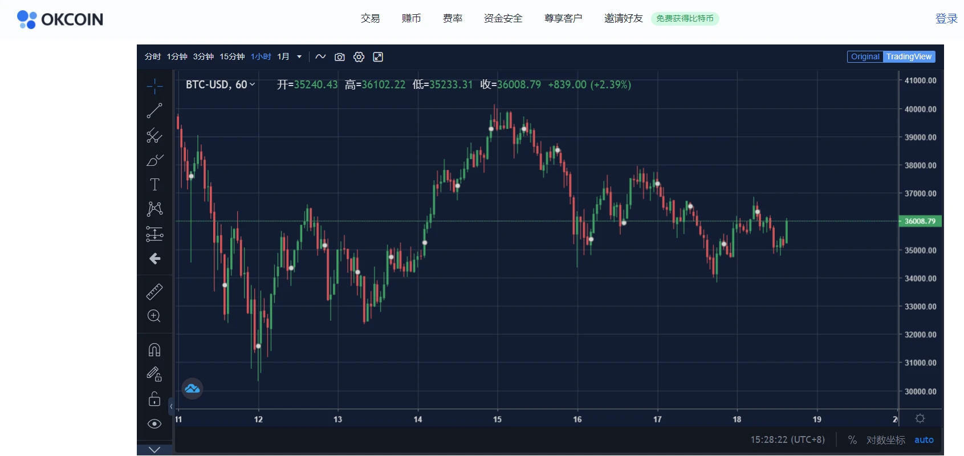Screen dimensions: 964x456
Task: Take a chart snapshot with camera icon
Action: point(340,56)
